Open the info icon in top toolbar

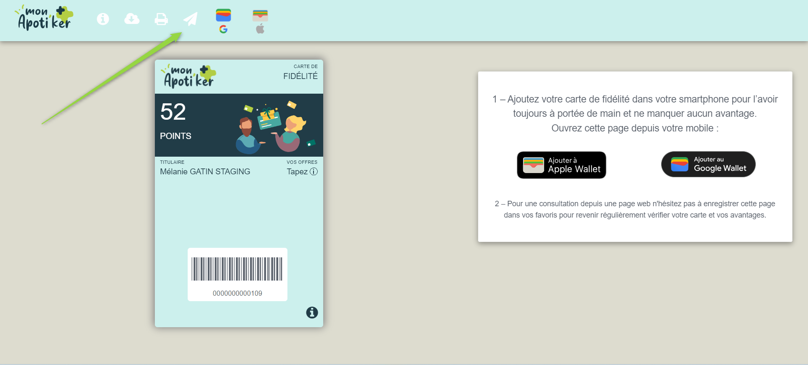click(x=103, y=19)
